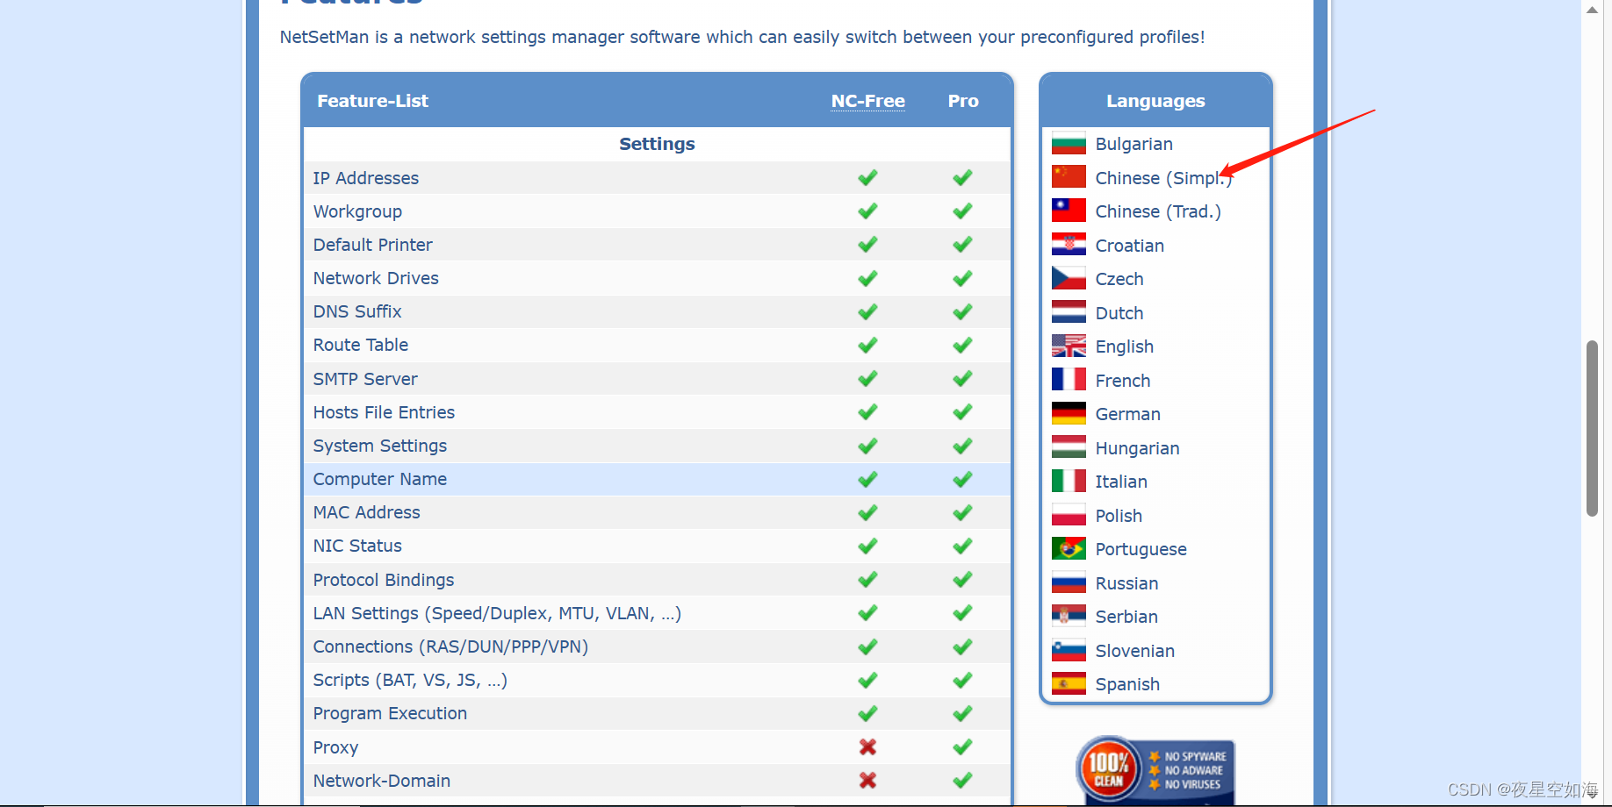Click the Scripts (BAT, VS, JS) row
Screen dimensions: 1612x807
657,680
